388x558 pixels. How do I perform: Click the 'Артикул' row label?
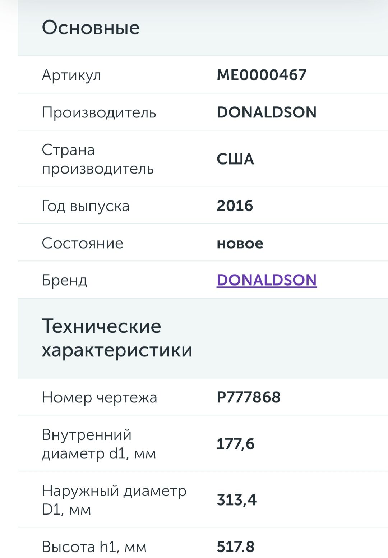click(71, 75)
